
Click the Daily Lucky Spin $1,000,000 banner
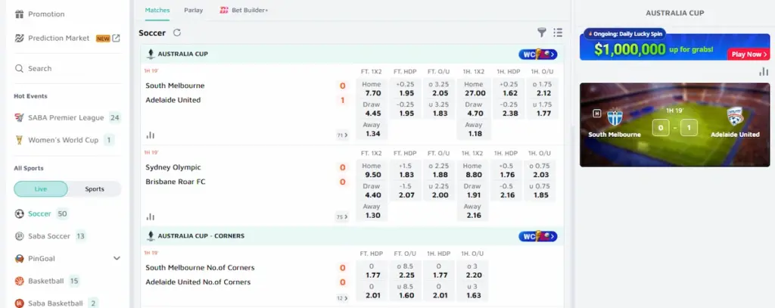[674, 46]
